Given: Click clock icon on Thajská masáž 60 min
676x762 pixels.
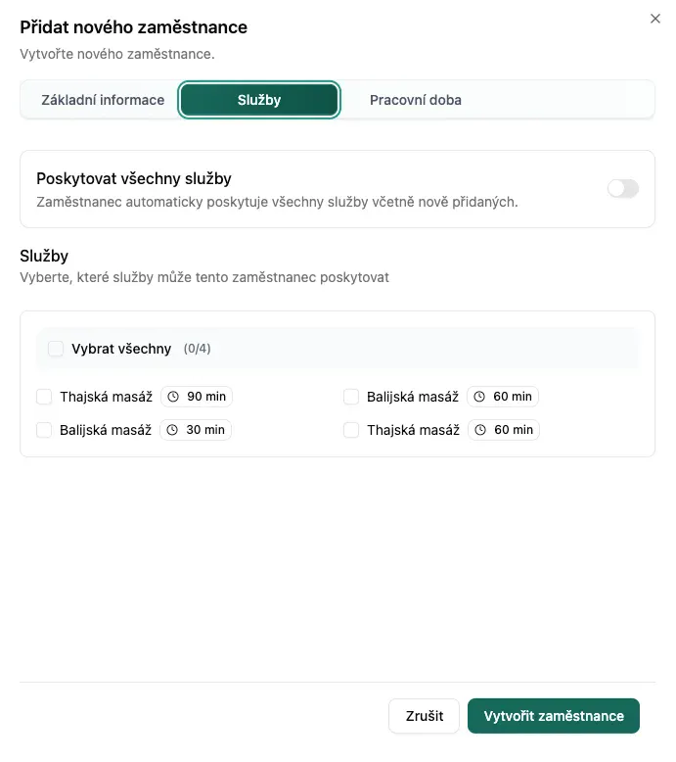Looking at the screenshot, I should (480, 430).
